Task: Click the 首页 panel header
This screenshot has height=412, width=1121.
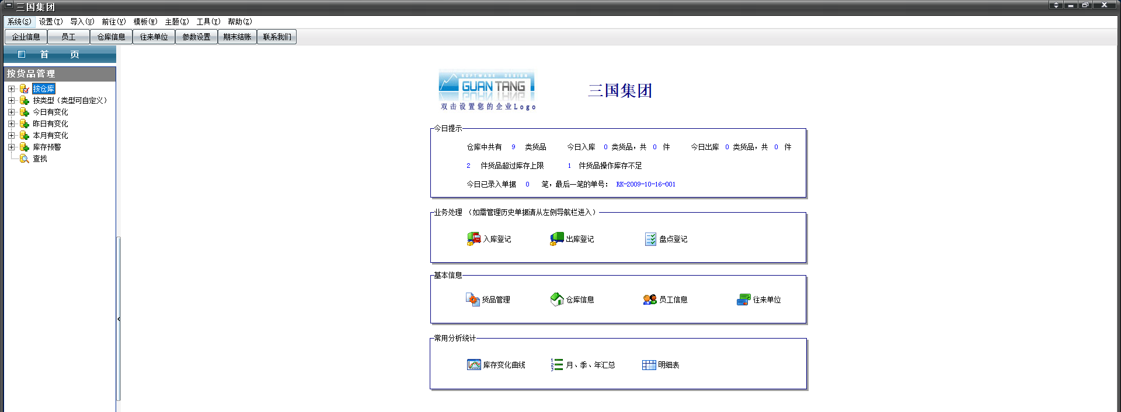Action: click(60, 54)
